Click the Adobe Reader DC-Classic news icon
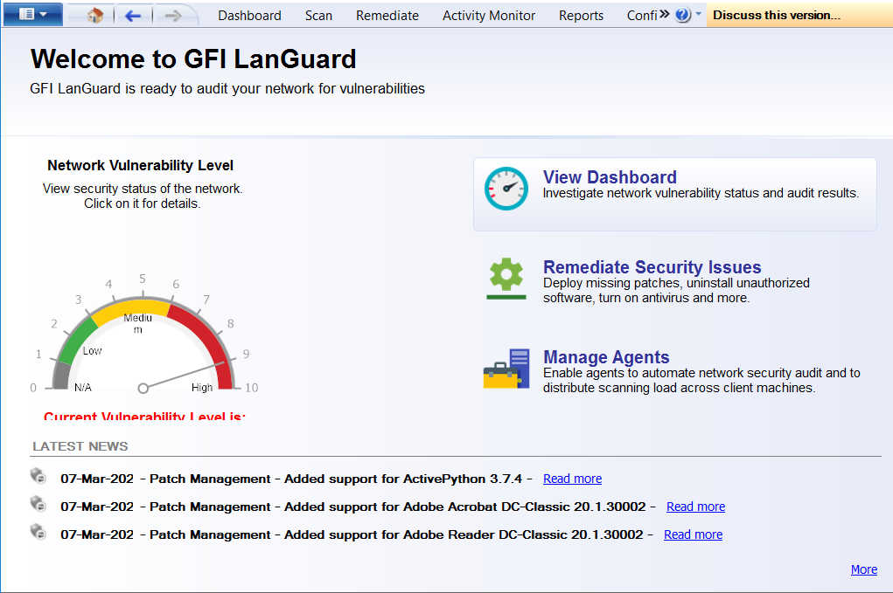This screenshot has height=593, width=893. (x=38, y=532)
